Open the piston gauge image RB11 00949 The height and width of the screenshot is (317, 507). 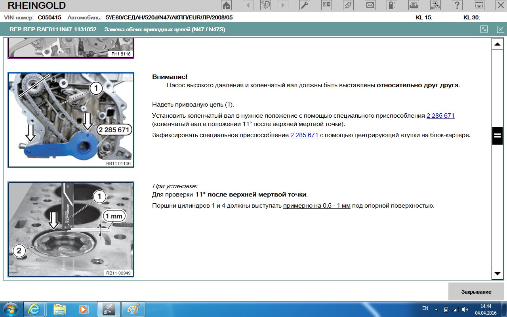[71, 229]
